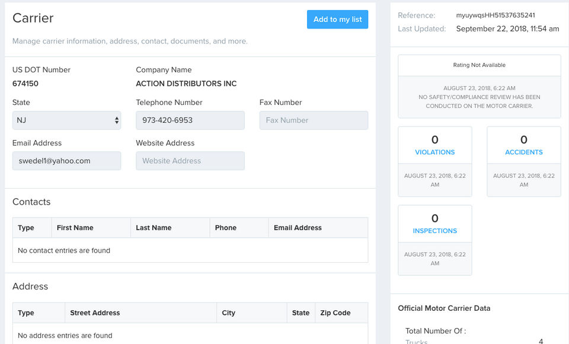Image resolution: width=569 pixels, height=344 pixels.
Task: Focus the Website Address input field
Action: click(190, 161)
